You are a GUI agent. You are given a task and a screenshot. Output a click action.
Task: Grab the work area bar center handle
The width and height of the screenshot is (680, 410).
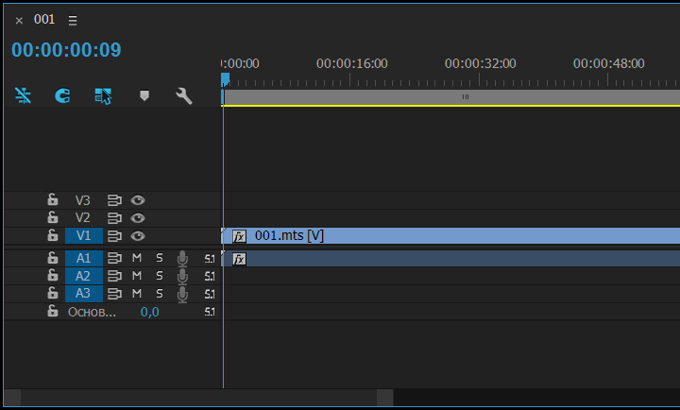(x=466, y=96)
